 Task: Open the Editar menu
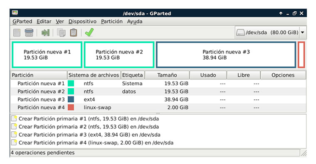(44, 22)
